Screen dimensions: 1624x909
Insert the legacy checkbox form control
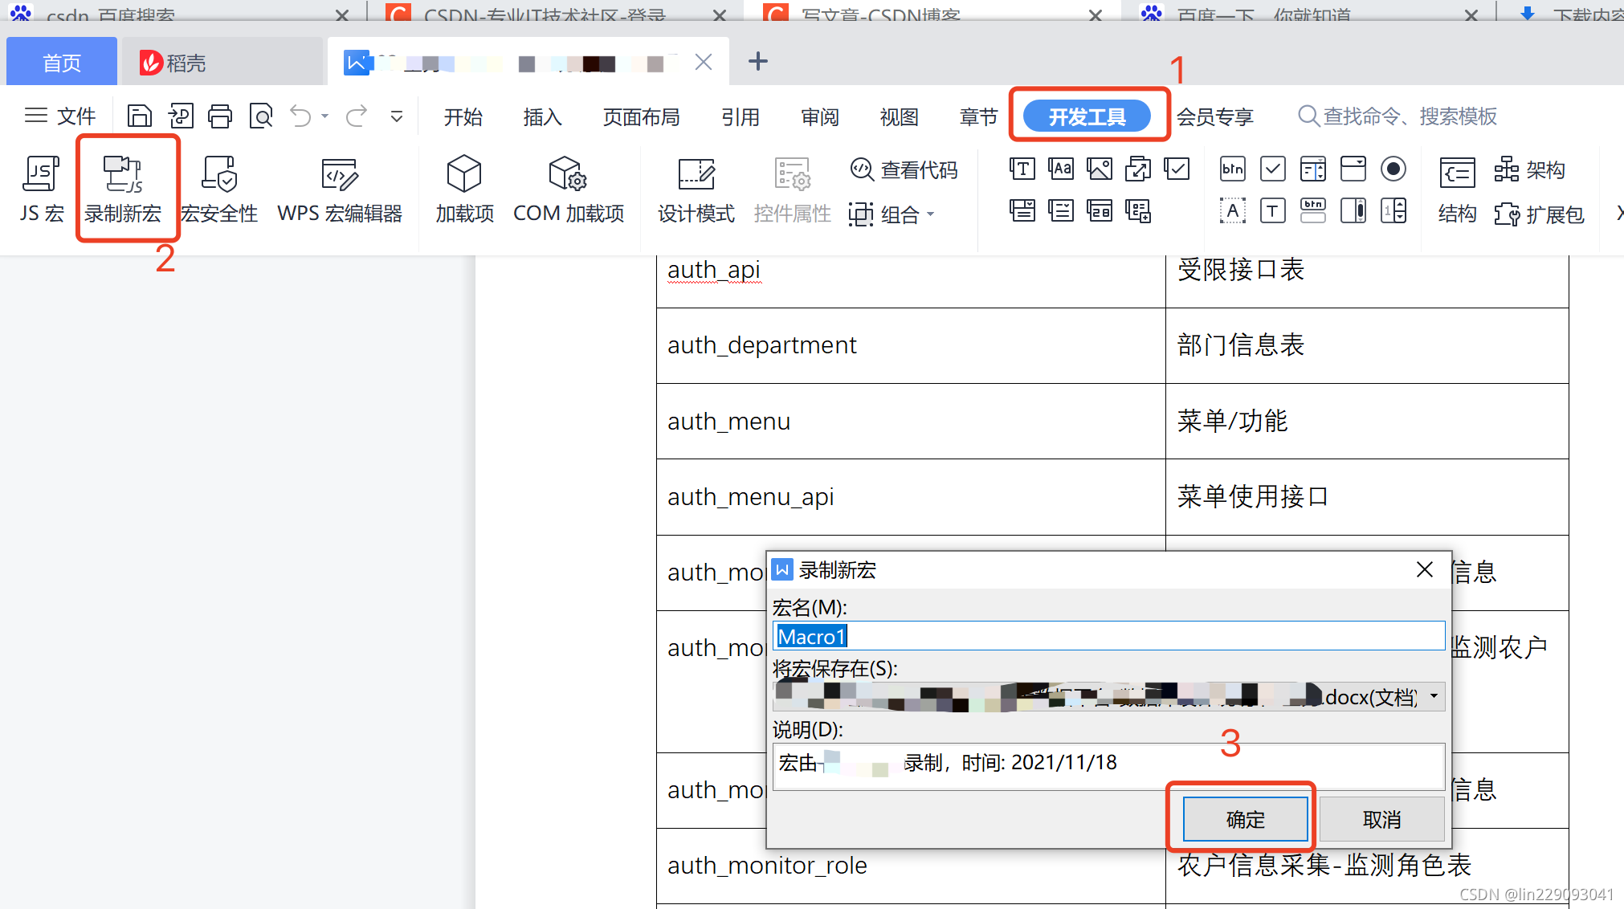click(x=1273, y=169)
